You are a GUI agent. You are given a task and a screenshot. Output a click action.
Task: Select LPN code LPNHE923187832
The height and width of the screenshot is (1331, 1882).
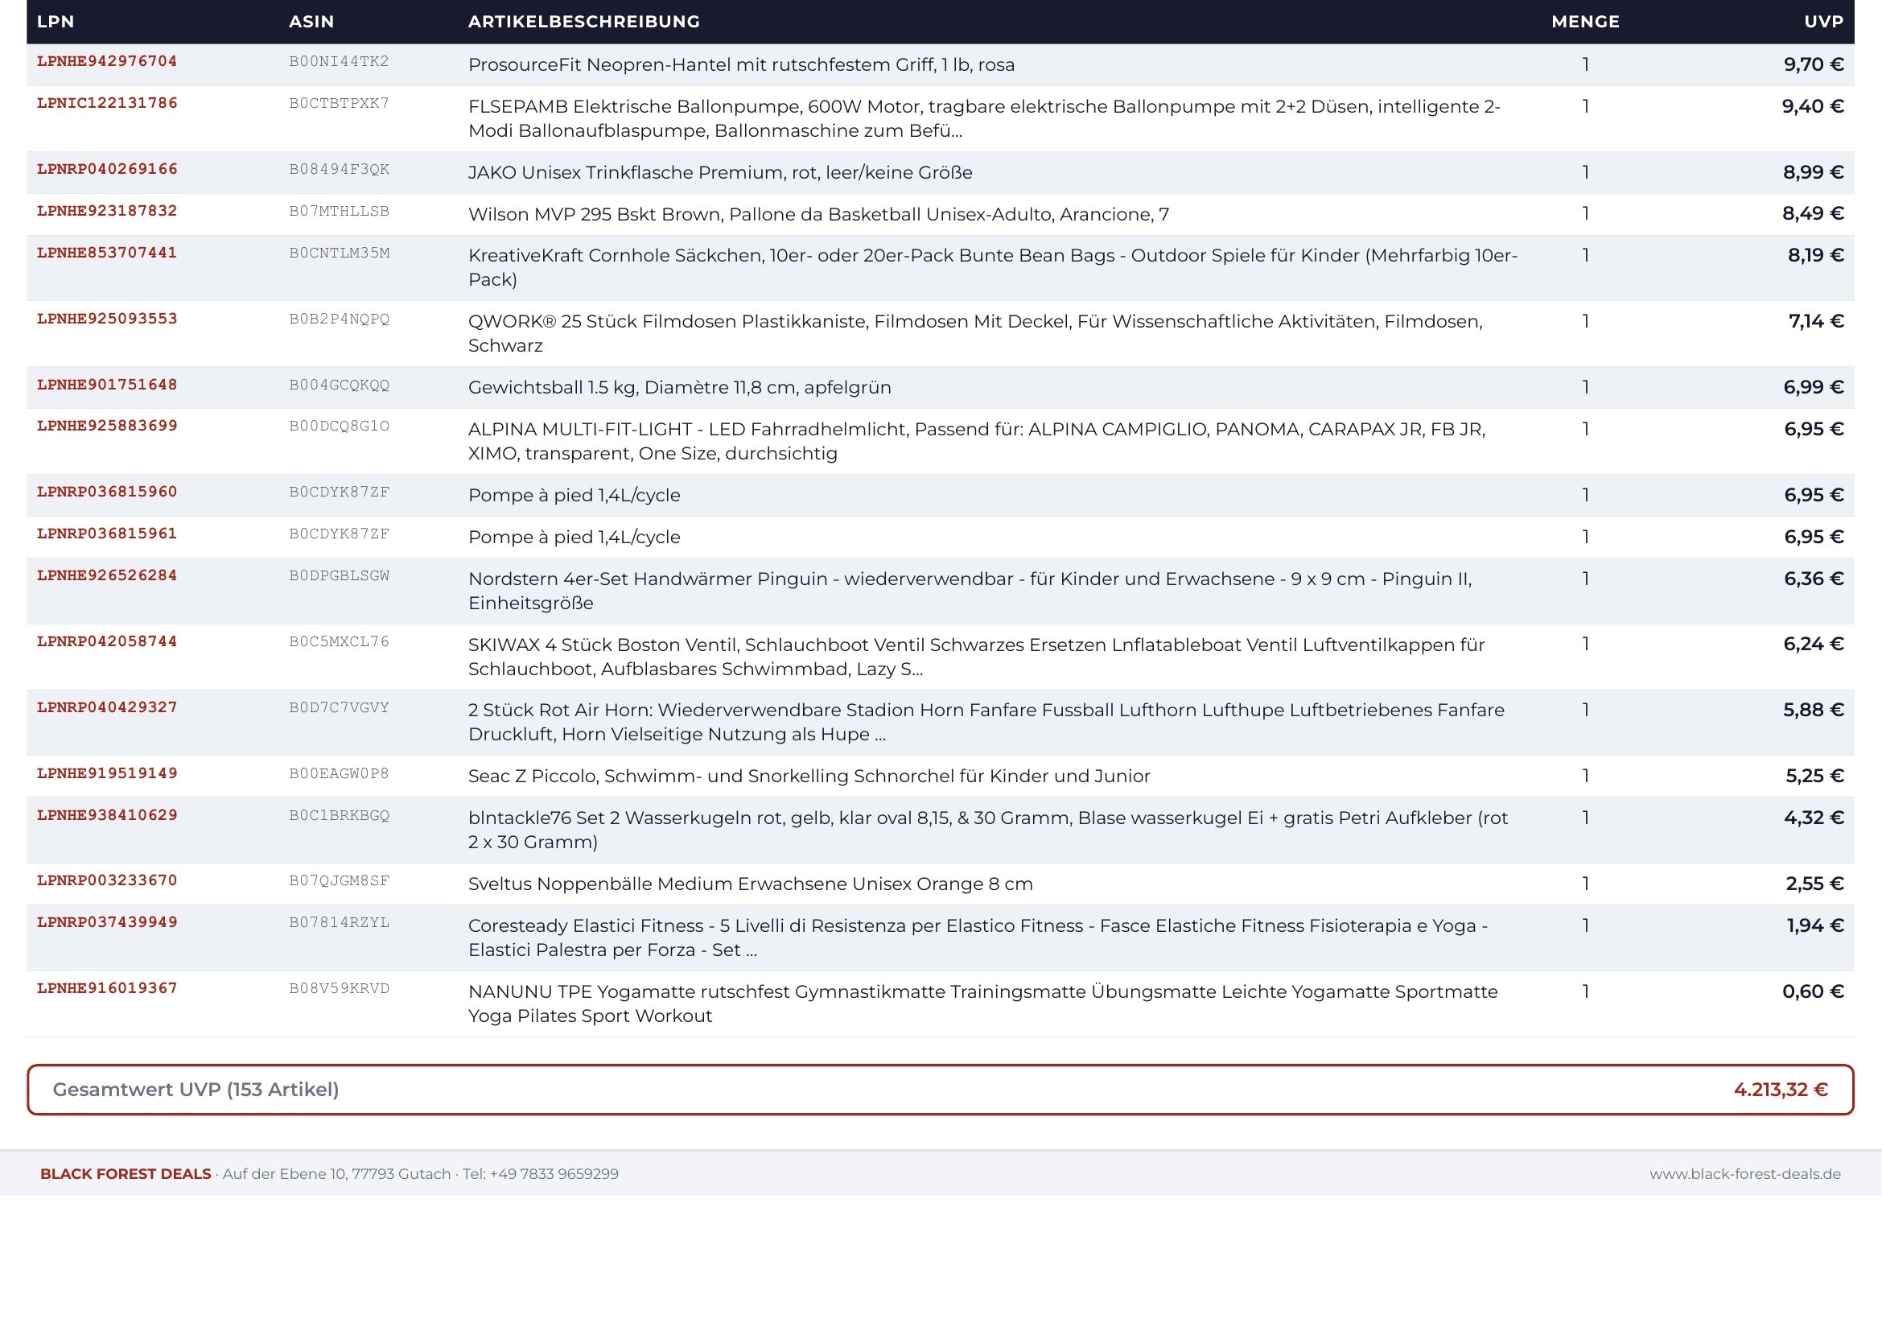click(107, 212)
